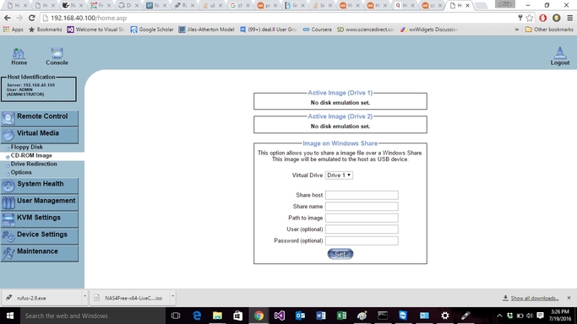577x324 pixels.
Task: Expand rufus-2.9.exe download options arrow
Action: [84, 296]
